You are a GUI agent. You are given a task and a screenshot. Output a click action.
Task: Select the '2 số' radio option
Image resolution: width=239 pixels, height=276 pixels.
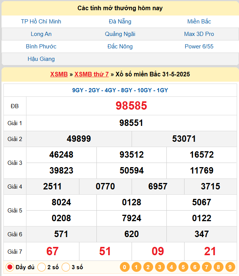[42, 267]
